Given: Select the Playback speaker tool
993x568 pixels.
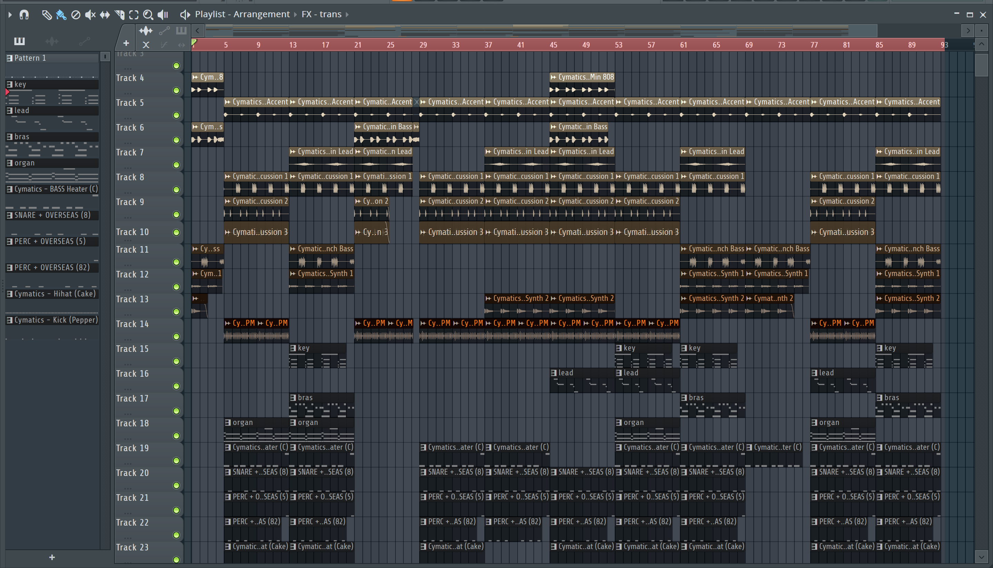Looking at the screenshot, I should (163, 15).
